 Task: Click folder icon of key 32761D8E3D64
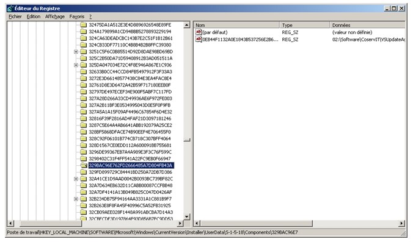pyautogui.click(x=84, y=85)
